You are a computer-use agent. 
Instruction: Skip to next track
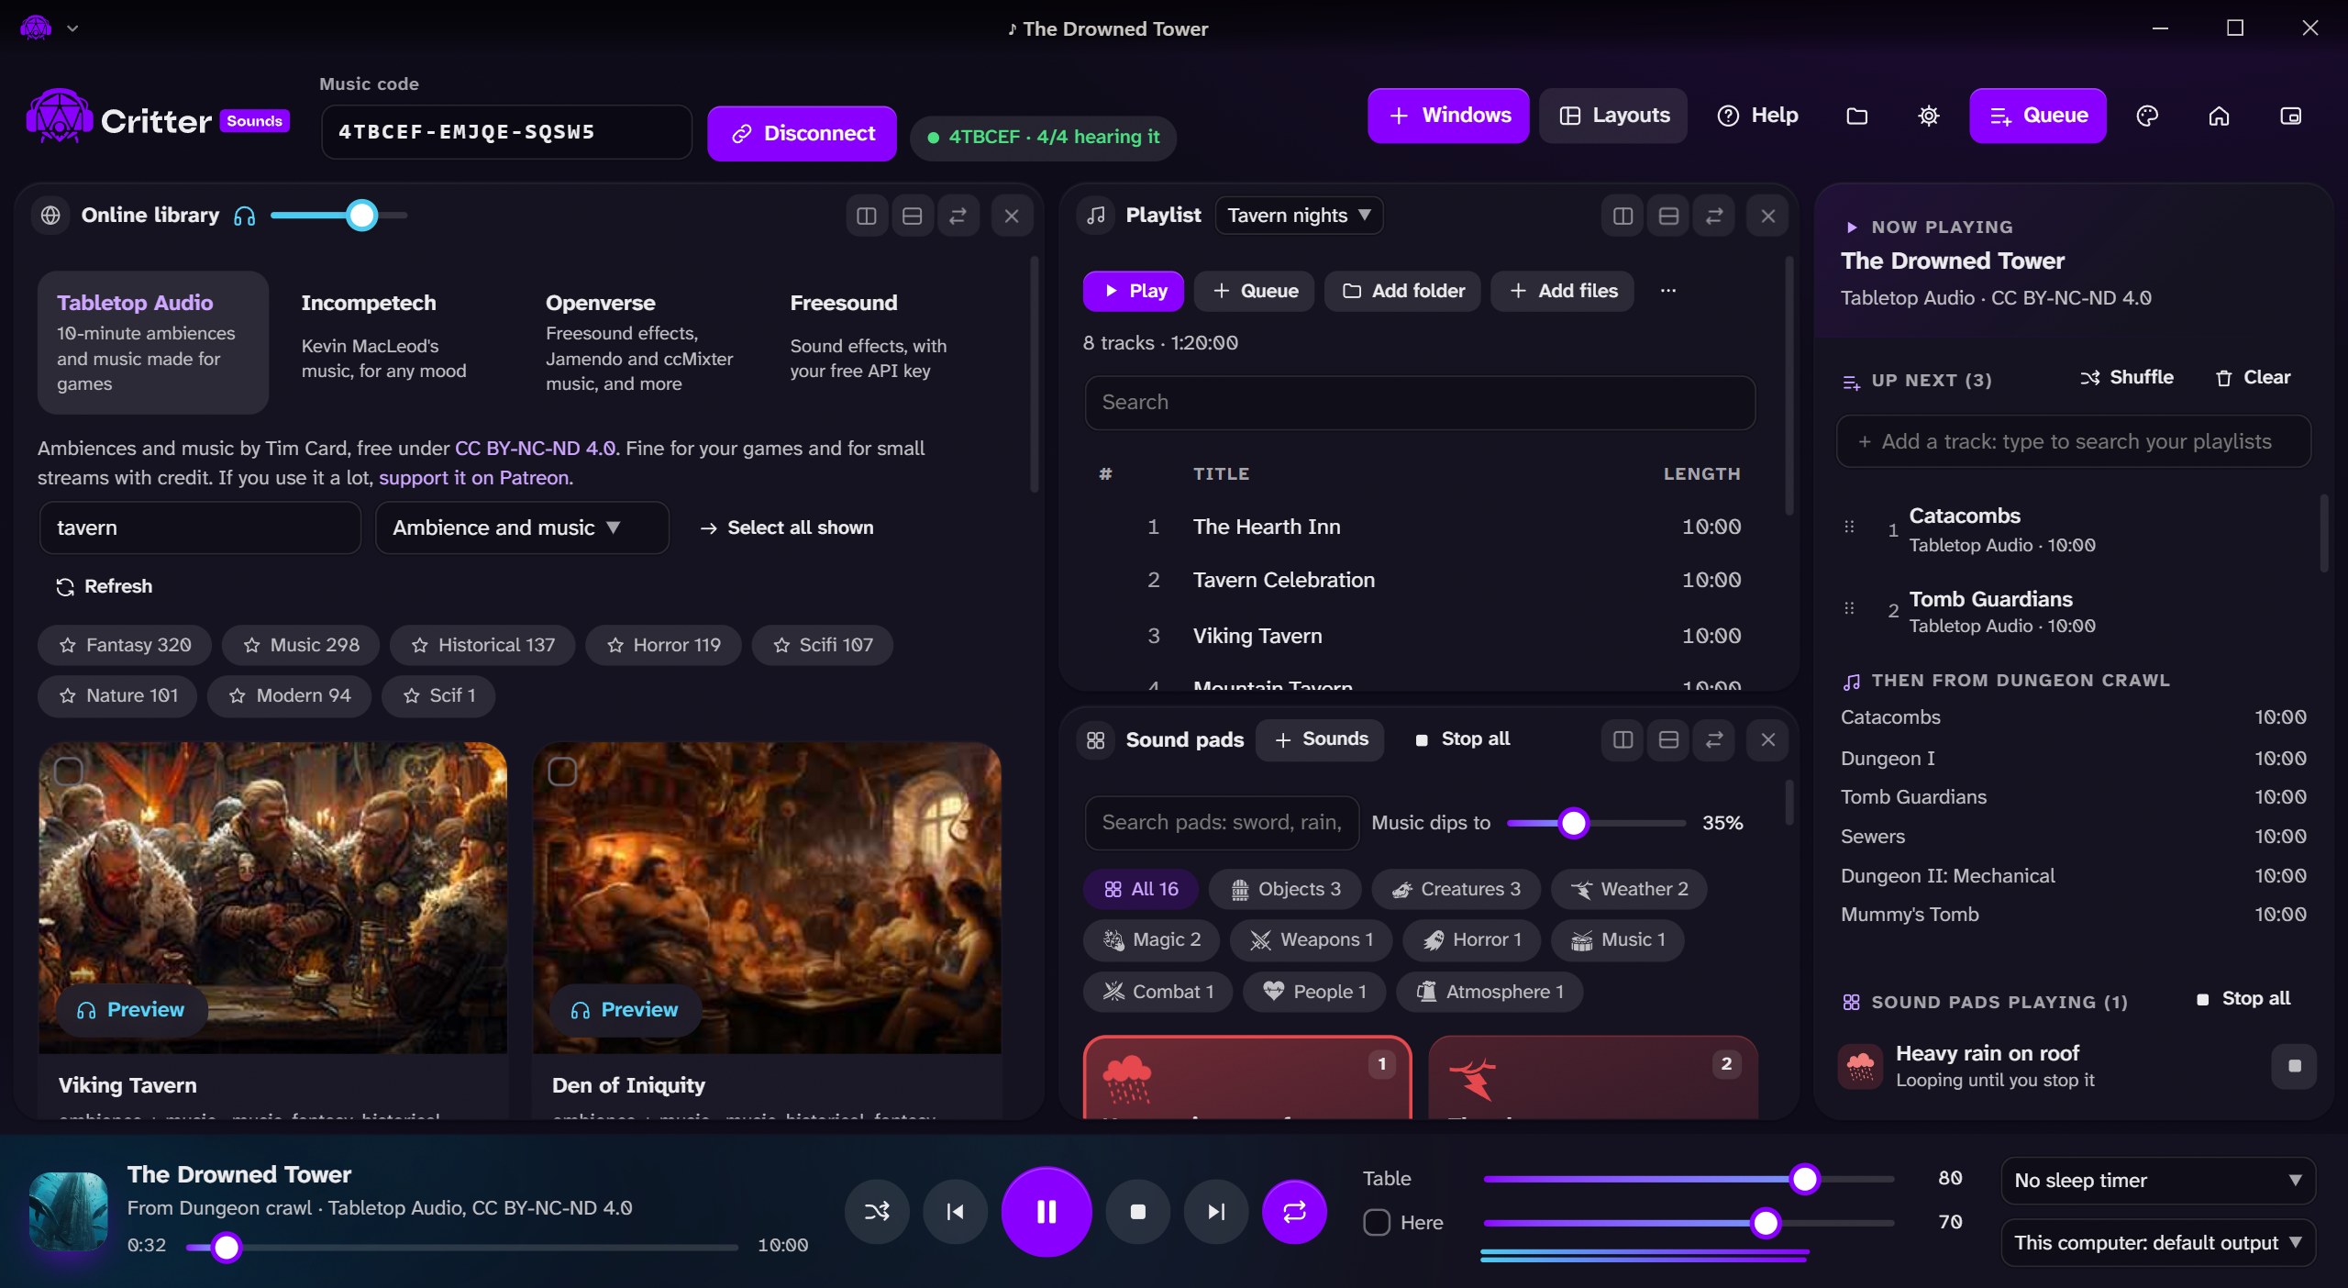(1216, 1212)
